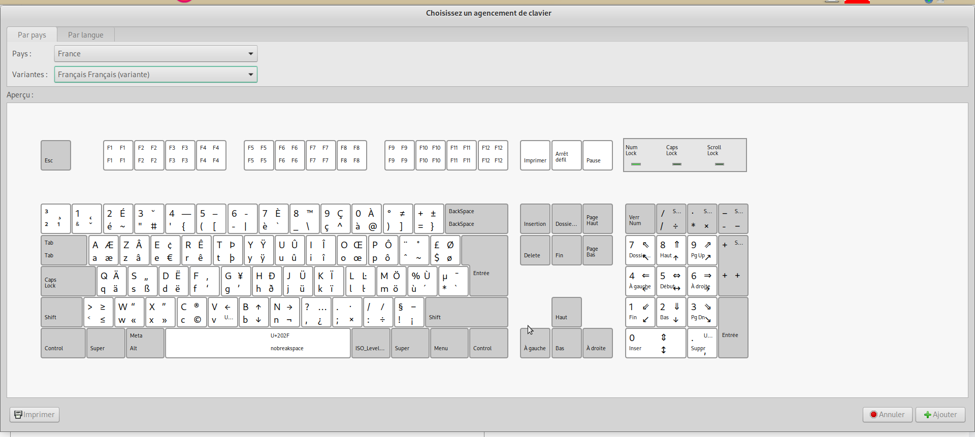The width and height of the screenshot is (975, 437).
Task: Open the Pays dropdown showing France
Action: pyautogui.click(x=155, y=54)
